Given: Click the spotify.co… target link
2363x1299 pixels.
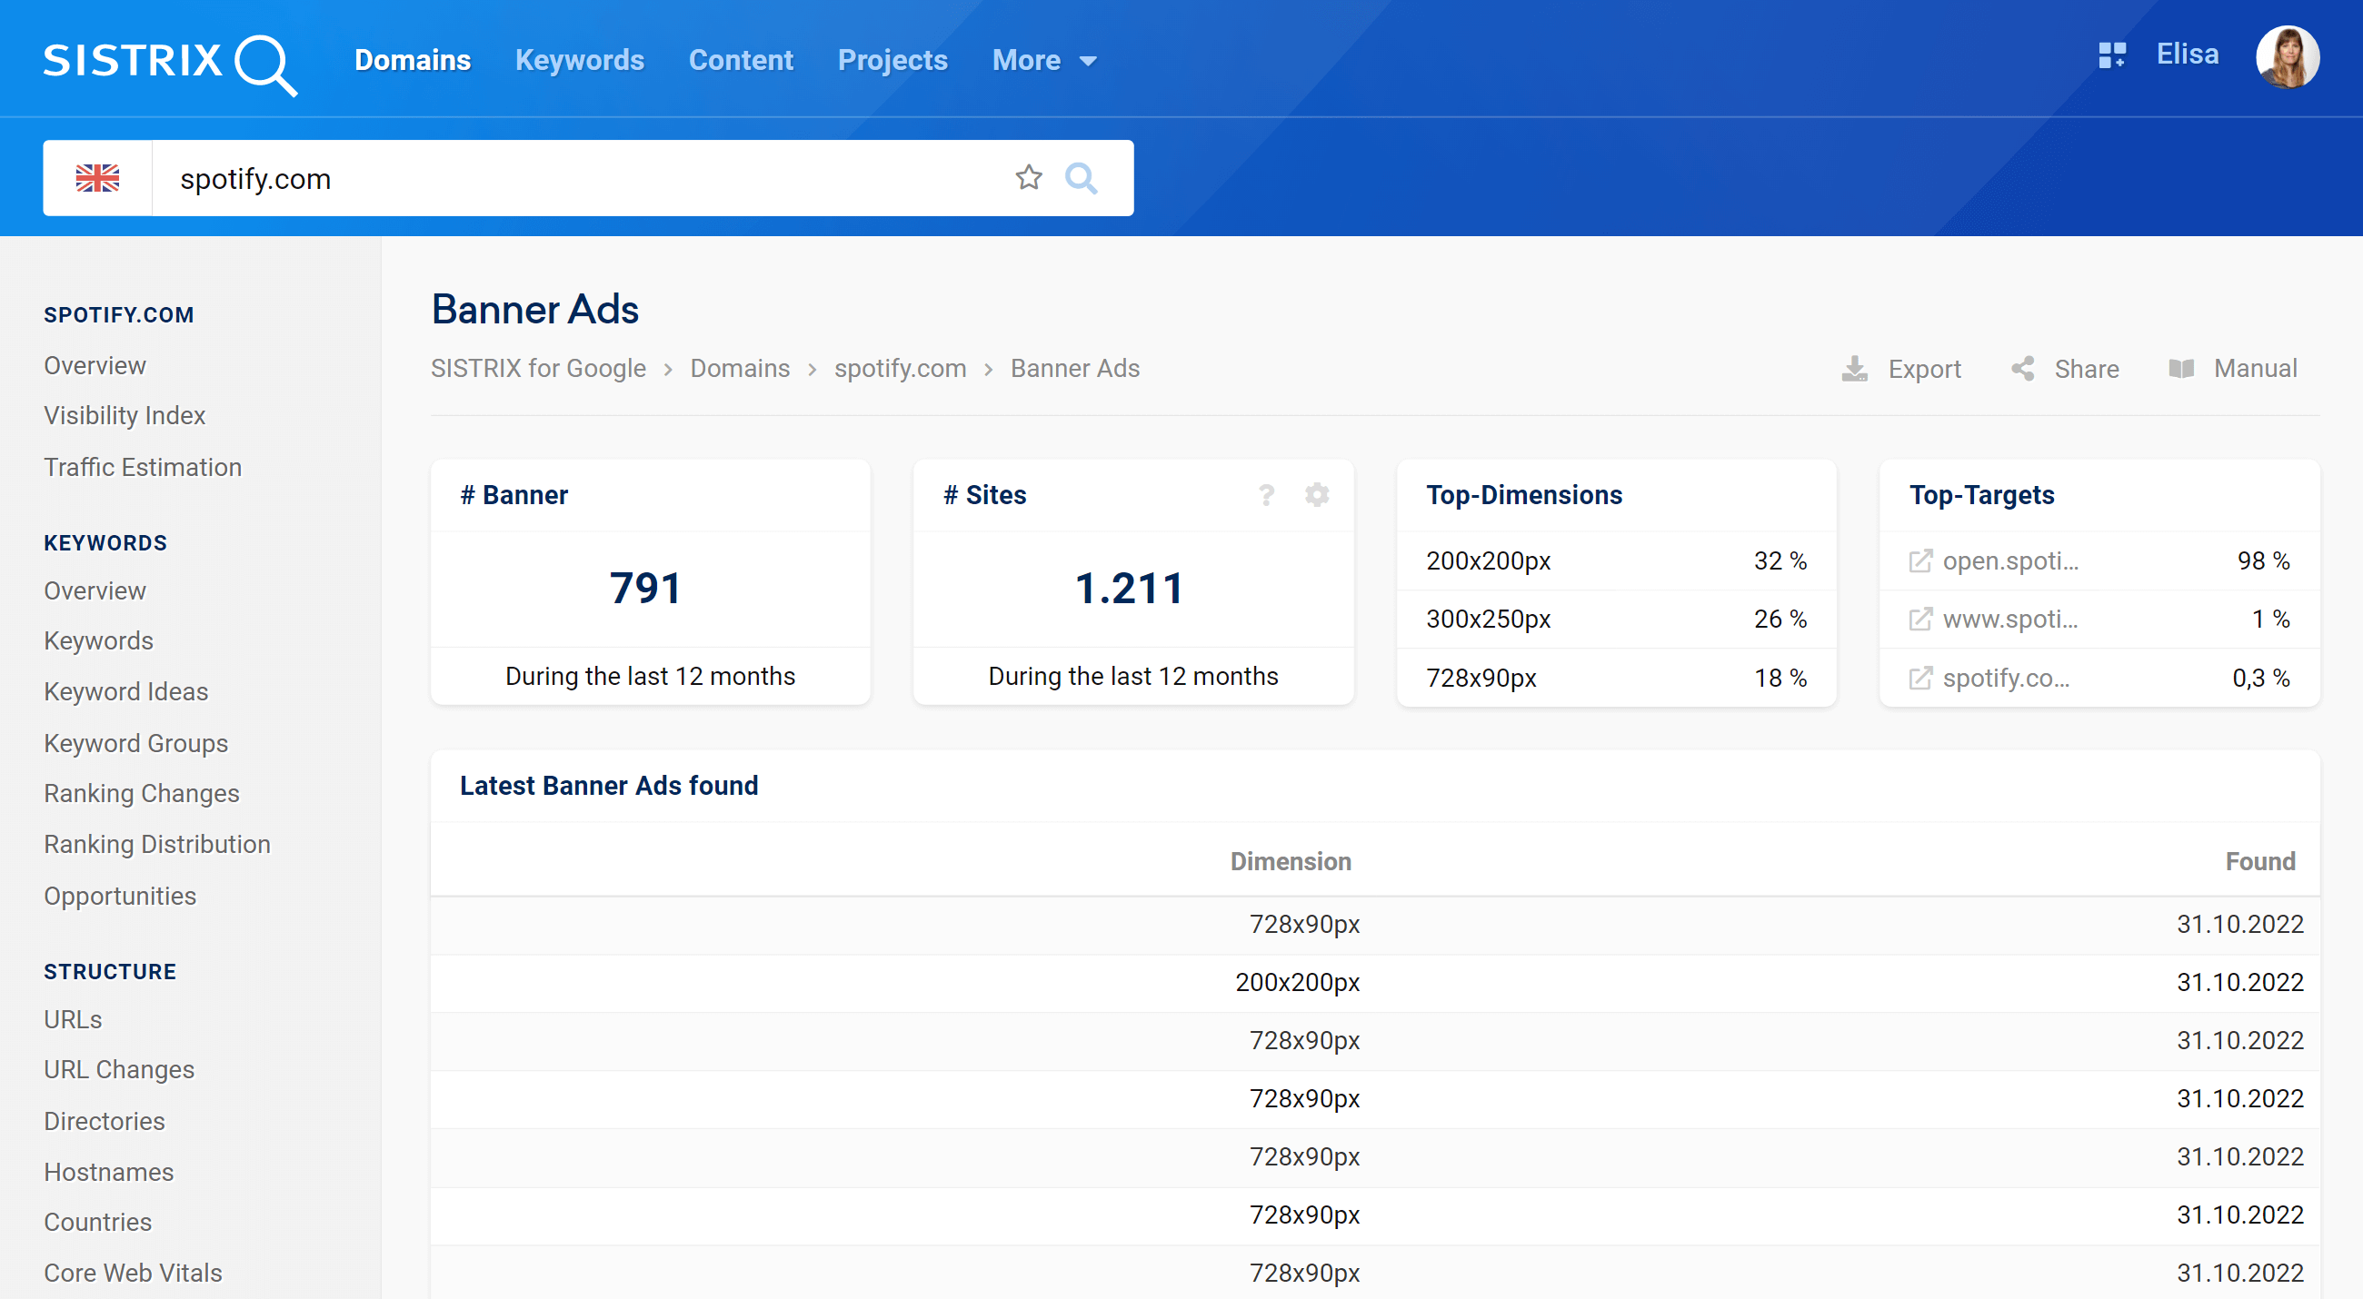Looking at the screenshot, I should pyautogui.click(x=2006, y=679).
